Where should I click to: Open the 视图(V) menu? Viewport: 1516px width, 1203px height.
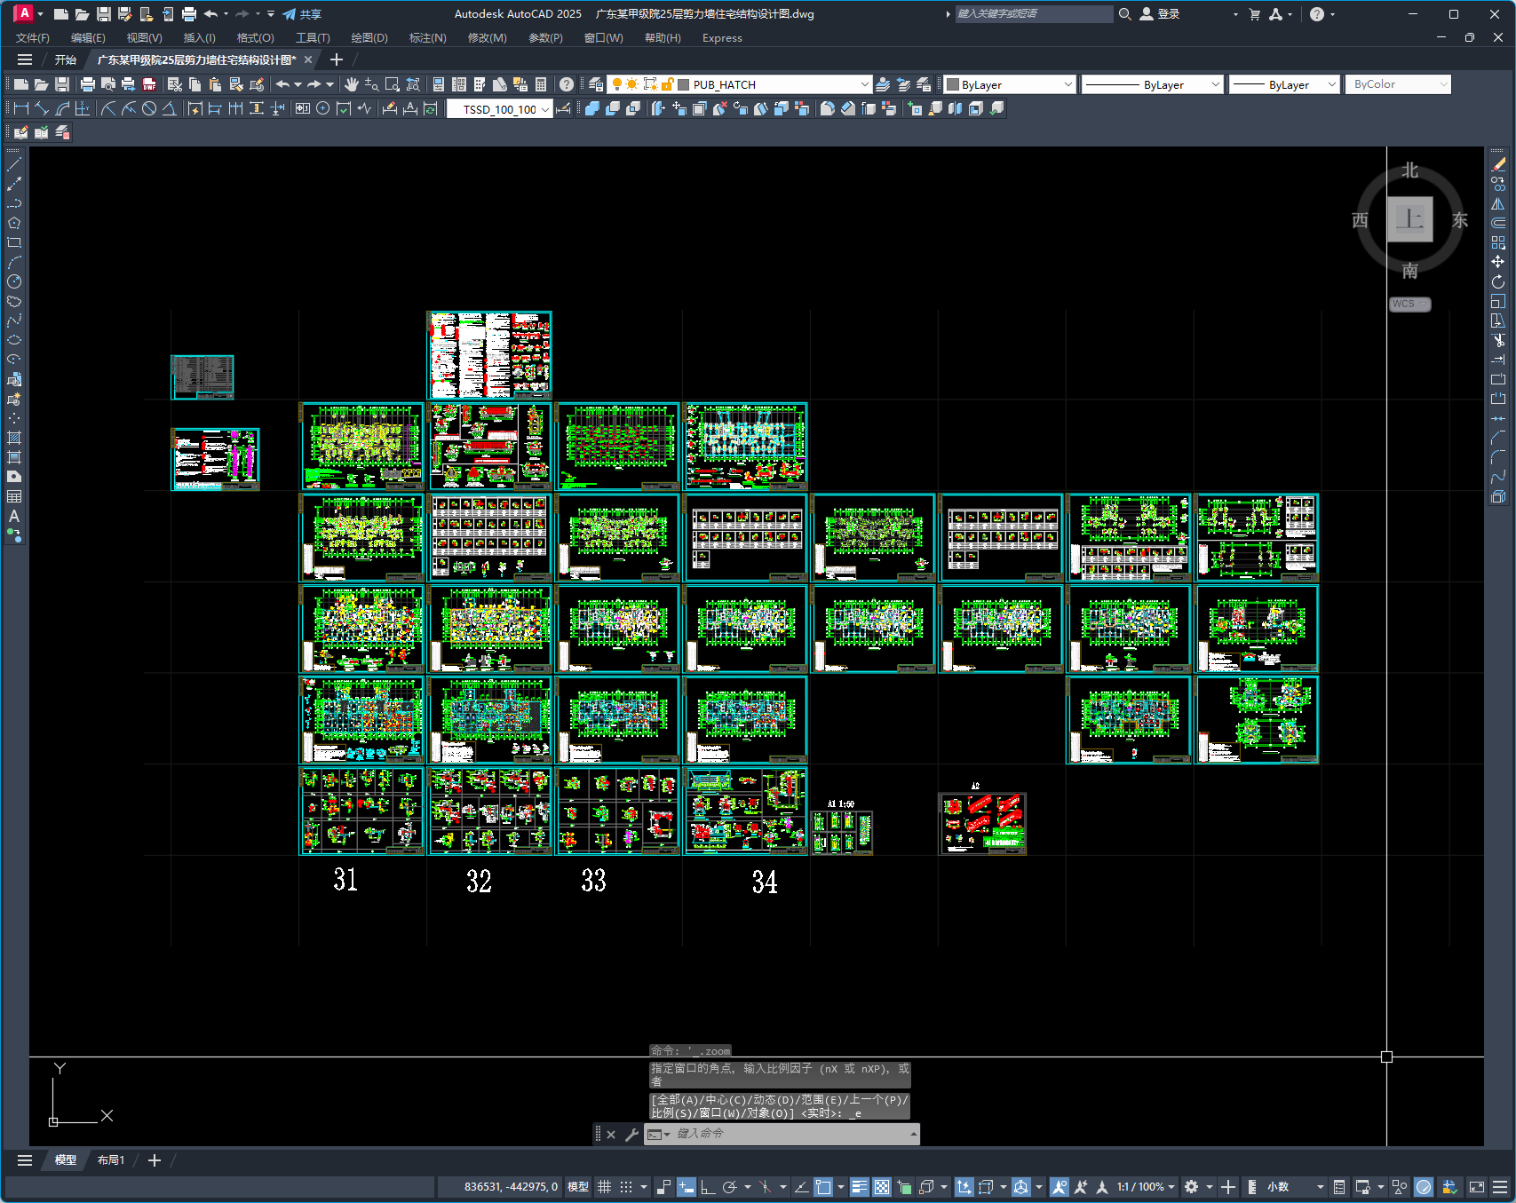pos(144,38)
